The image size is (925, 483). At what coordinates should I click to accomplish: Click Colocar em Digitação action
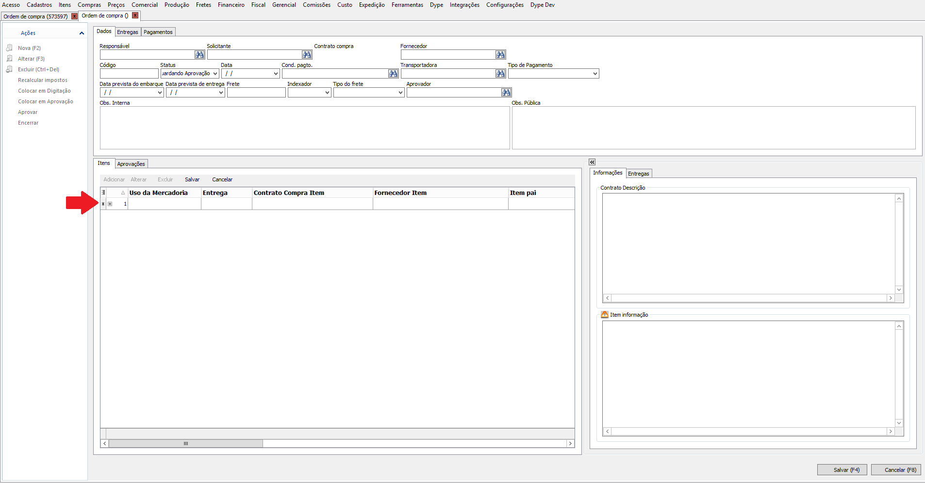tap(44, 91)
